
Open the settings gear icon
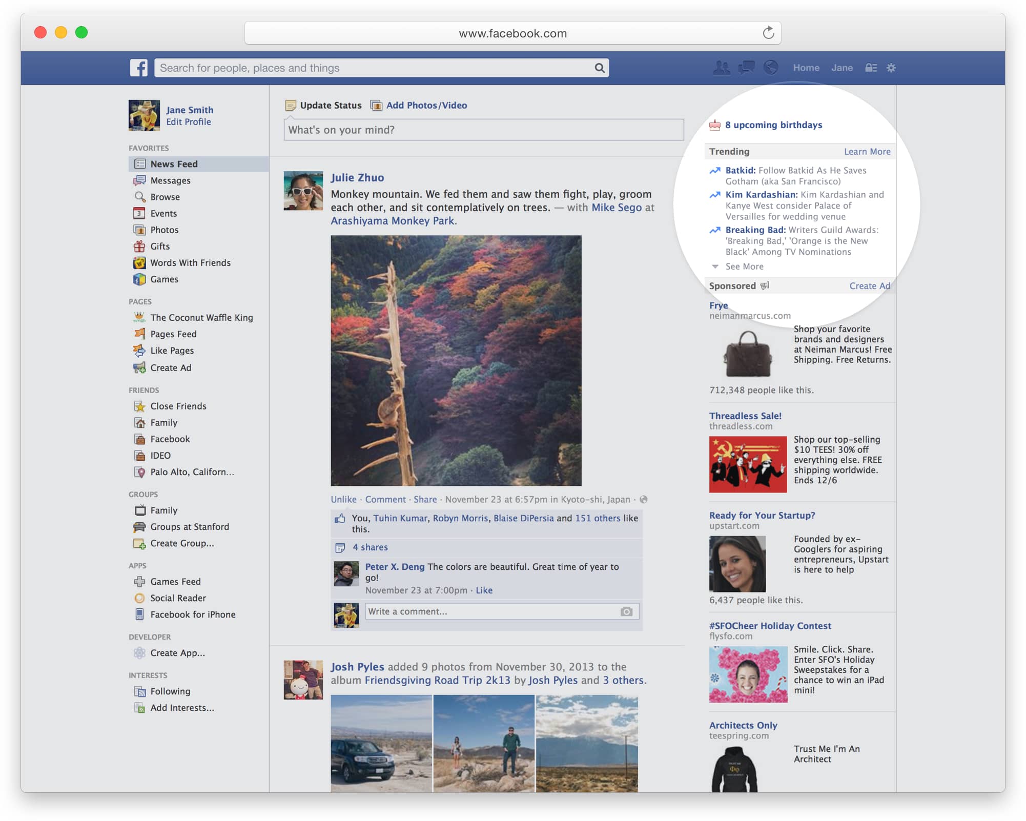point(891,68)
